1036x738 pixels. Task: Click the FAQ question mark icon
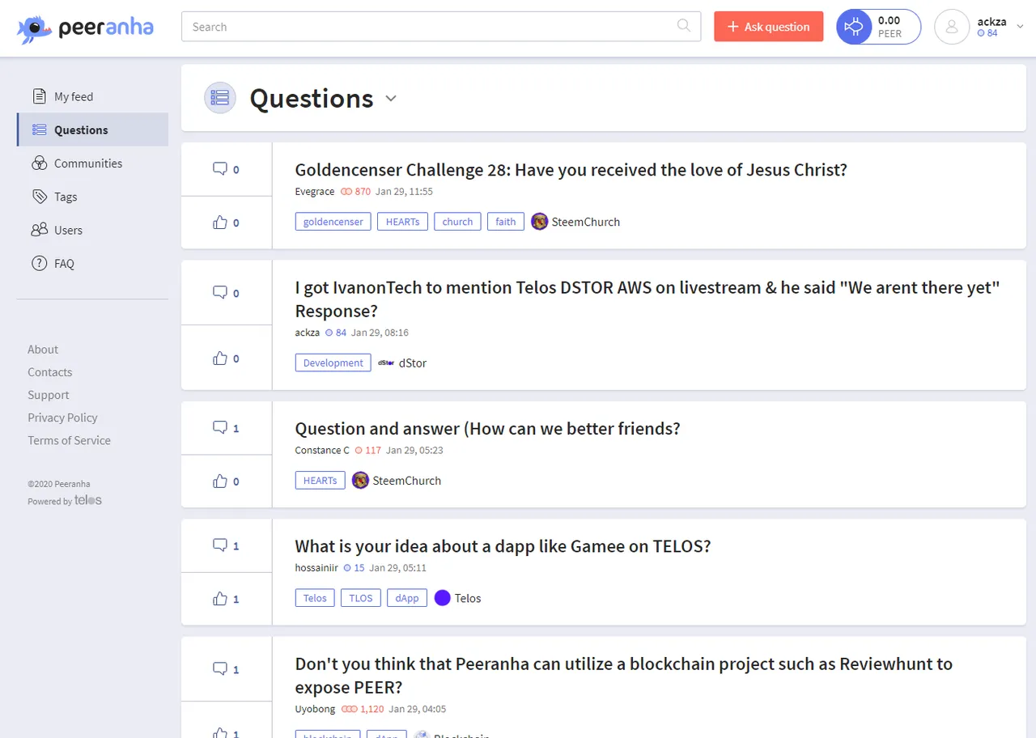pos(39,263)
